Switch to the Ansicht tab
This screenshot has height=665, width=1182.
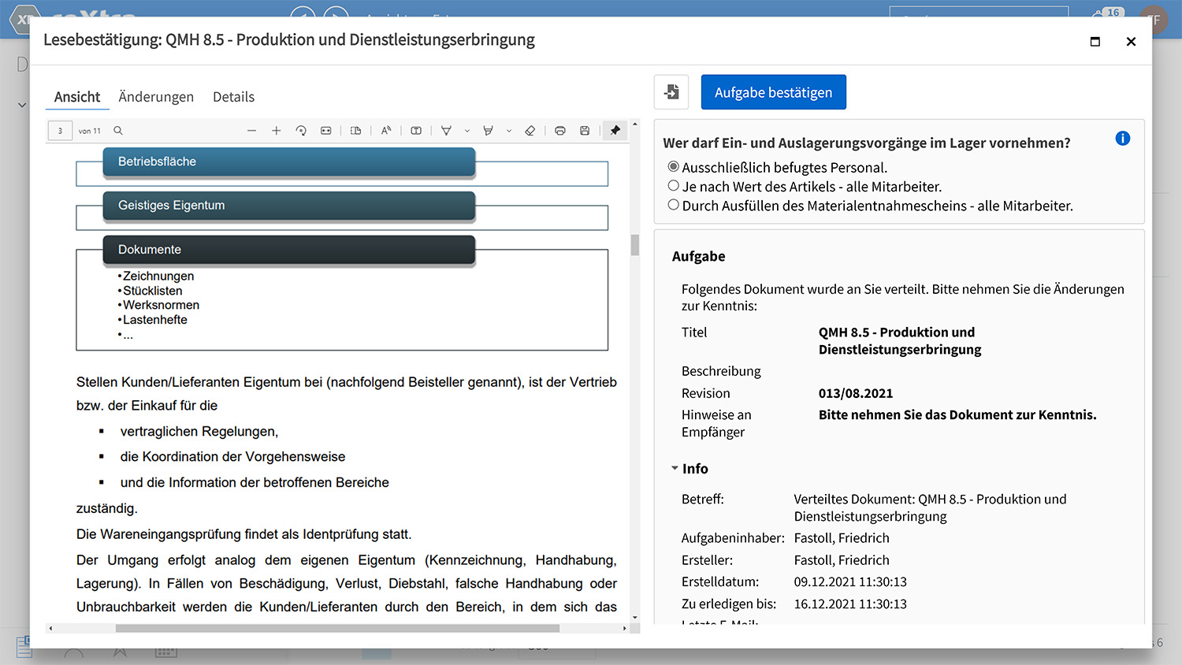[x=77, y=97]
